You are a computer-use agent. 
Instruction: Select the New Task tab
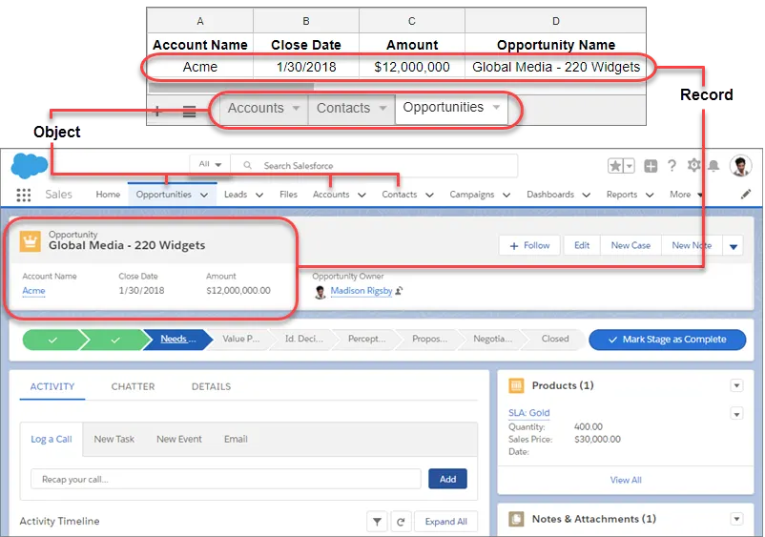click(114, 439)
